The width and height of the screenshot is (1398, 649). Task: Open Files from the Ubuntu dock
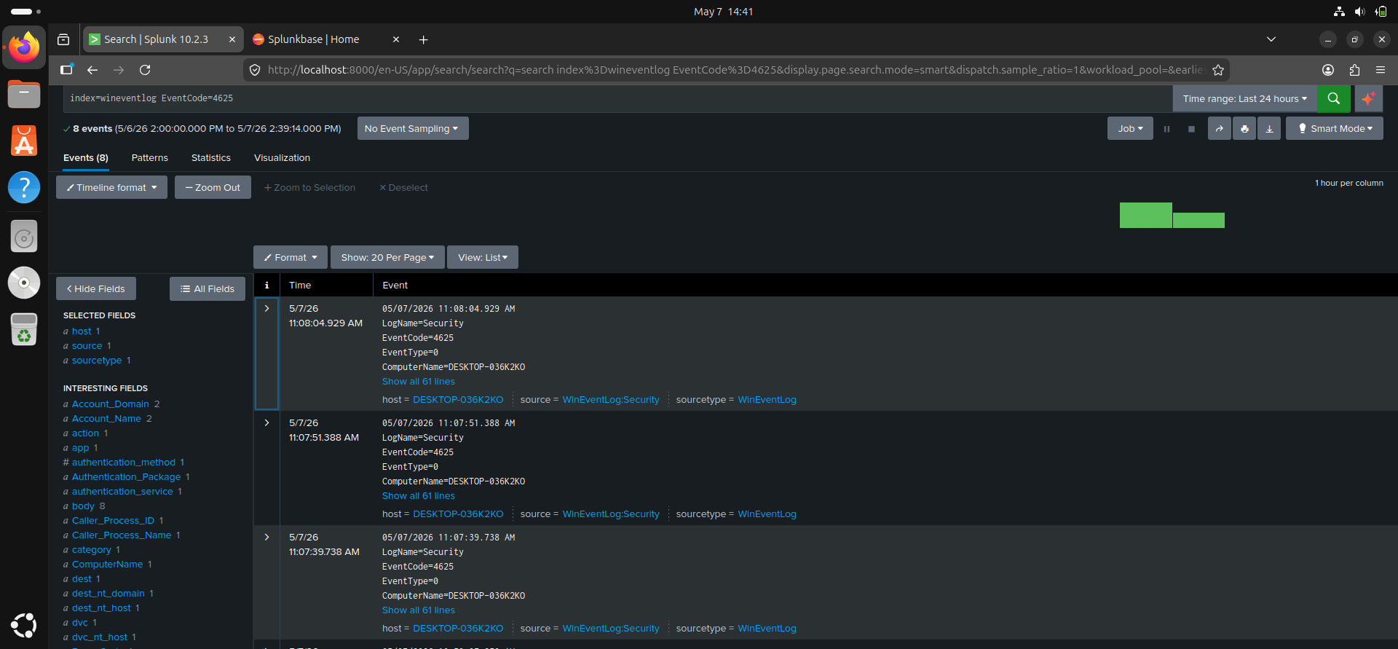[x=24, y=94]
